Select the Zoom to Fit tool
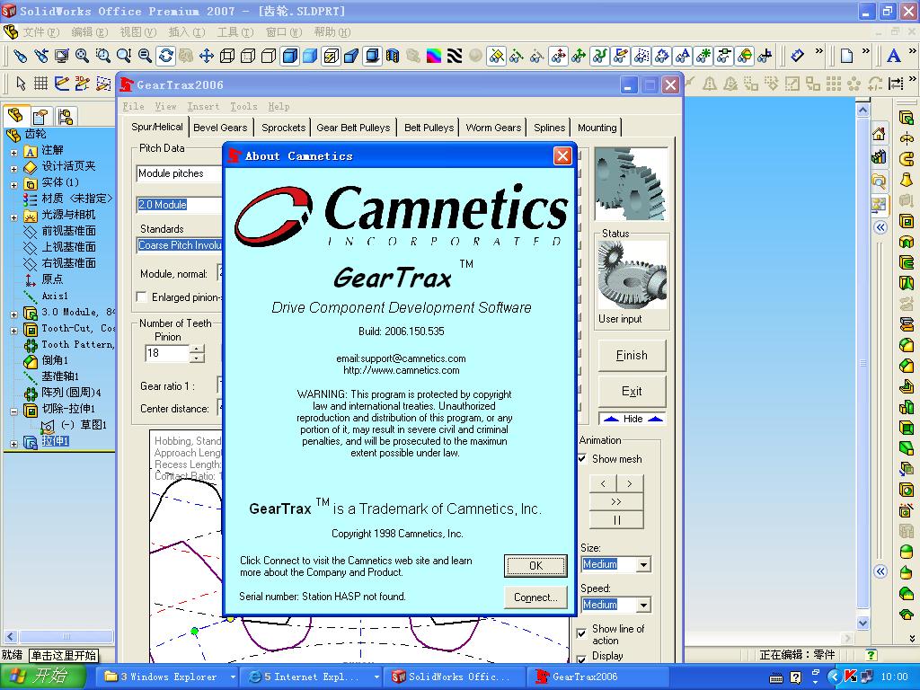 tap(82, 56)
